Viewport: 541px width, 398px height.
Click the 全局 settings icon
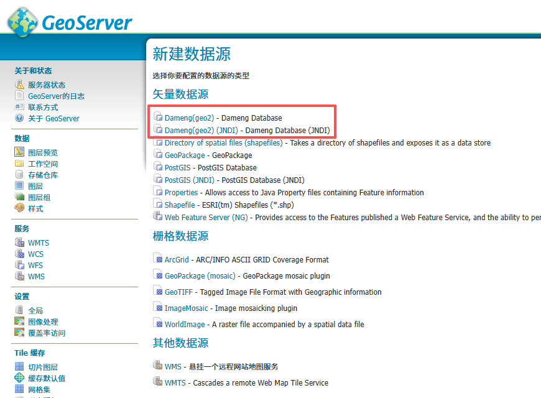pyautogui.click(x=20, y=310)
